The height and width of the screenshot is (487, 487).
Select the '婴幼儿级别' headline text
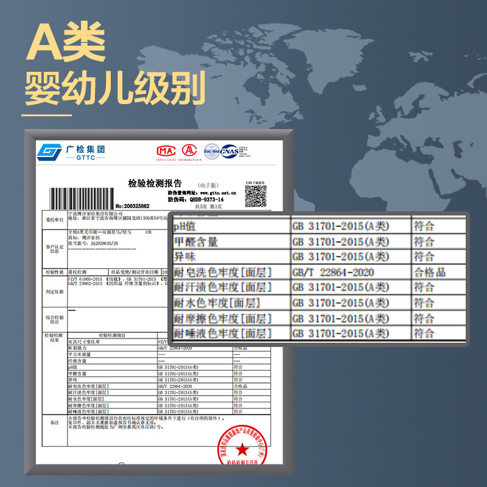pos(115,88)
